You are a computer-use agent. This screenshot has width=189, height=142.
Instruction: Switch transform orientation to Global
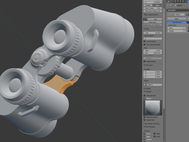tap(148, 5)
